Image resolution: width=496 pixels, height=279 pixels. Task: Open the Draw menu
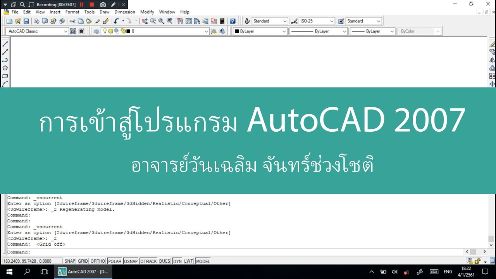105,12
